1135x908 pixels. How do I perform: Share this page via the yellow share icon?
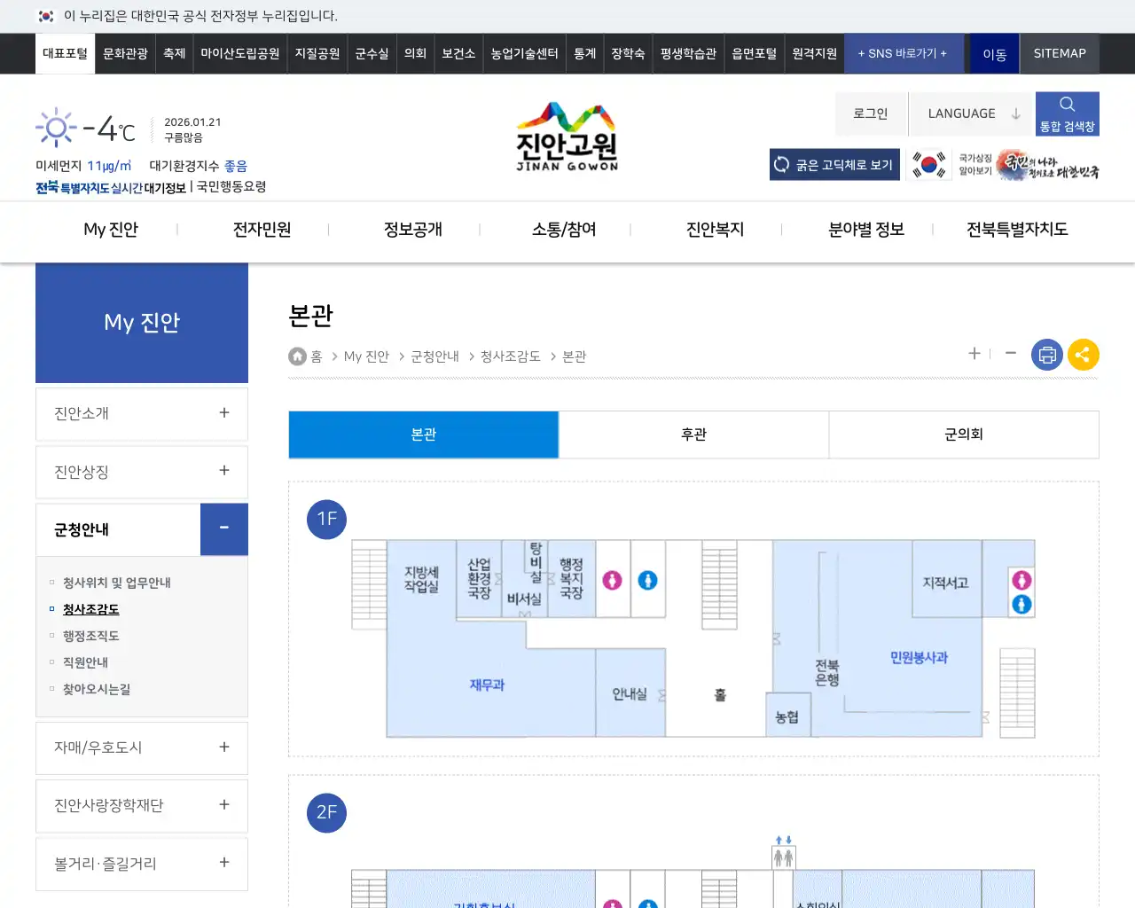pyautogui.click(x=1083, y=354)
